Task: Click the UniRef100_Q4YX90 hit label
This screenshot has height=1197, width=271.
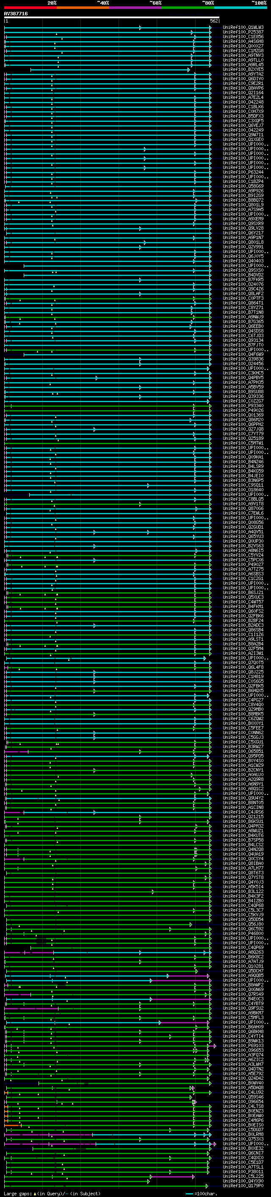Action: click(x=243, y=1181)
